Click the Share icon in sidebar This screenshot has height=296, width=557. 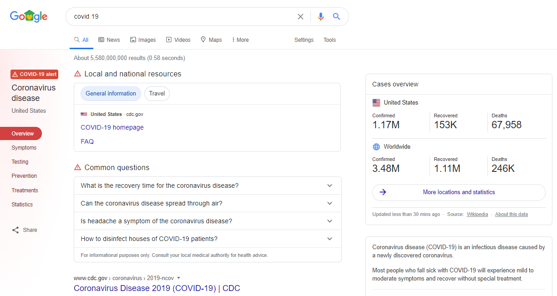click(x=15, y=230)
